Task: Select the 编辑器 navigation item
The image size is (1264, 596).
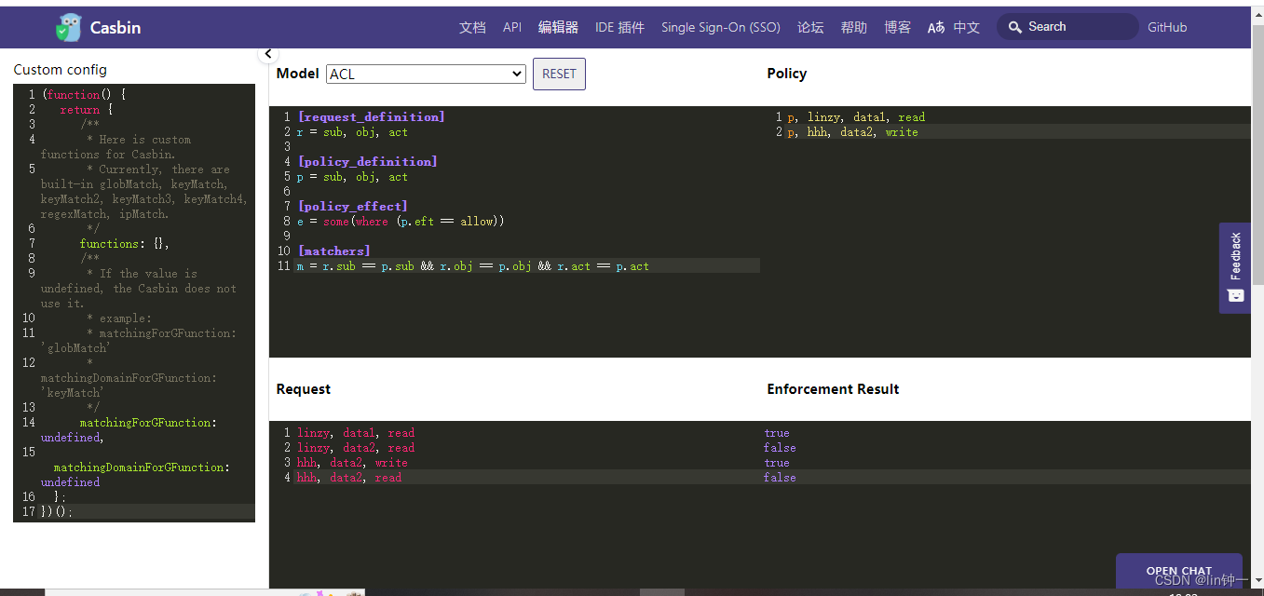Action: click(x=558, y=28)
